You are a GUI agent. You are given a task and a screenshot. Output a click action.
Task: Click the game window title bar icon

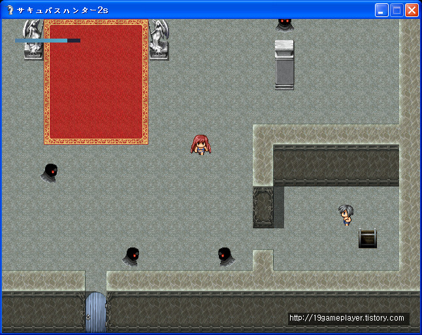10,10
